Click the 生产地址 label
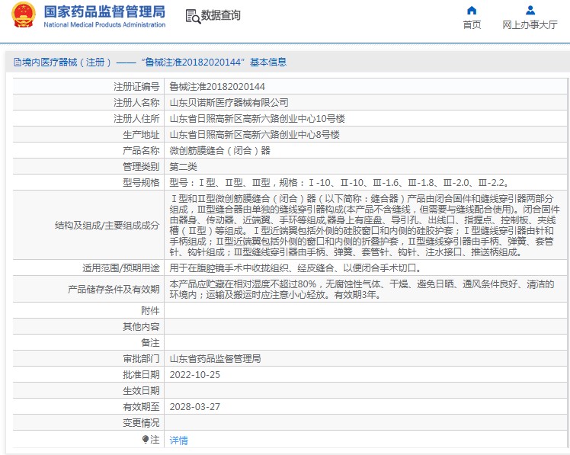 (142, 135)
